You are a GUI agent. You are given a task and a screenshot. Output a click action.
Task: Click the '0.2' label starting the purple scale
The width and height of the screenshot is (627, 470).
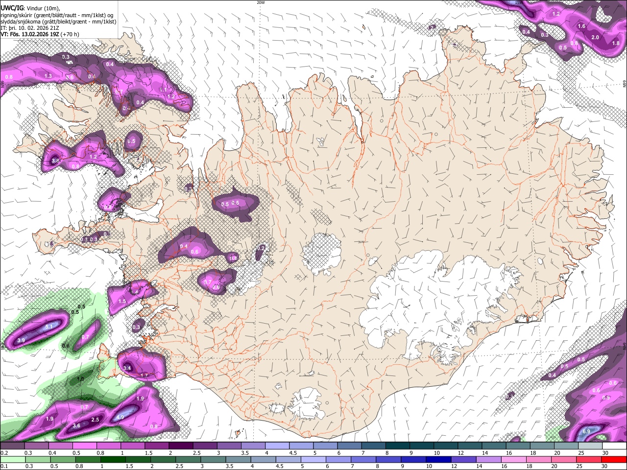(x=4, y=453)
